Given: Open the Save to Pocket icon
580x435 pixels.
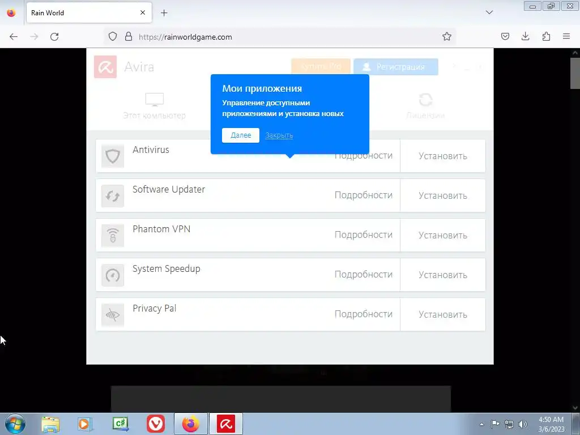Looking at the screenshot, I should [x=505, y=37].
